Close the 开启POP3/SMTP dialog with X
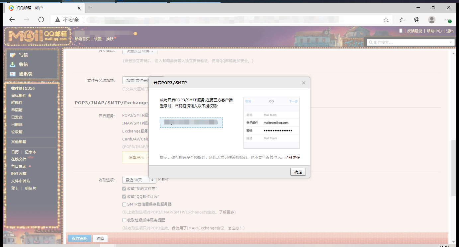 (304, 83)
